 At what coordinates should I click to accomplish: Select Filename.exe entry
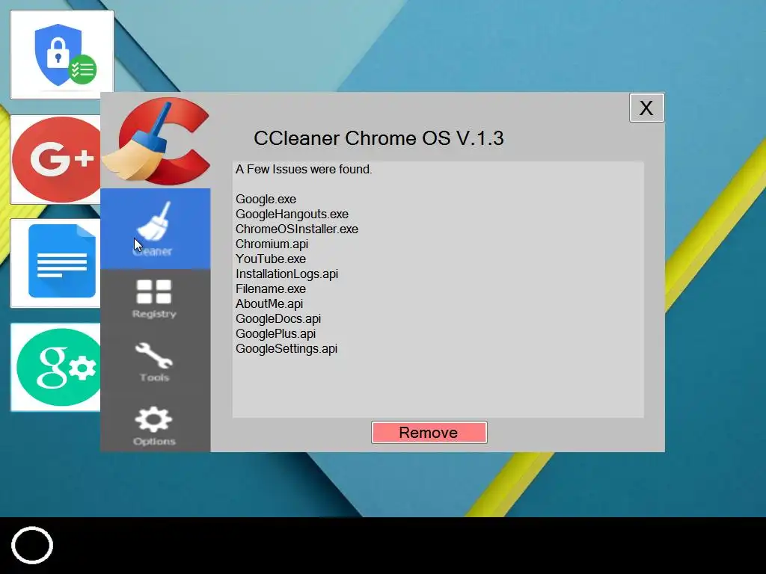point(271,289)
